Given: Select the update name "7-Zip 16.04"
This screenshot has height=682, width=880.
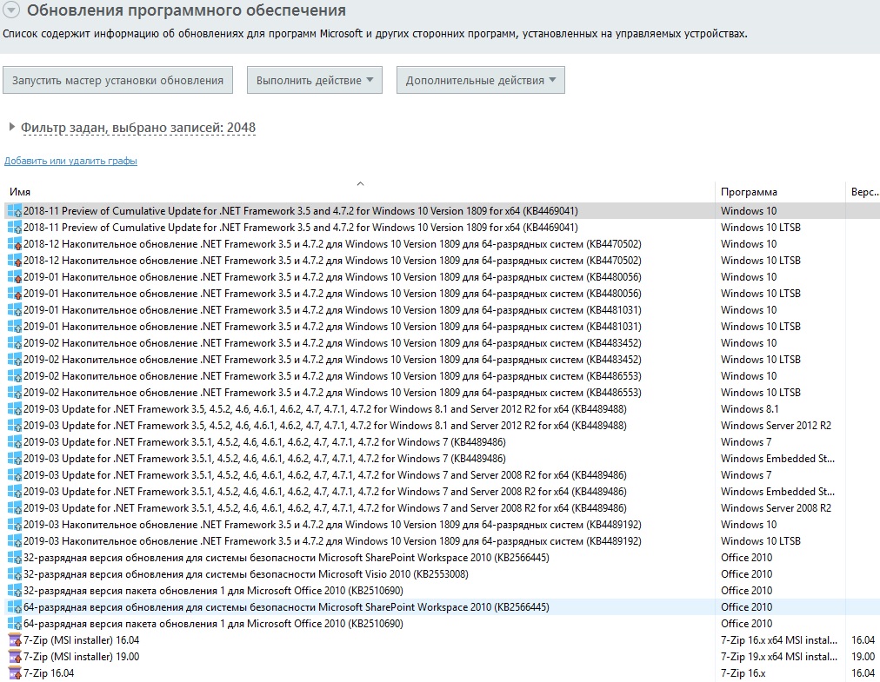Looking at the screenshot, I should [x=49, y=673].
